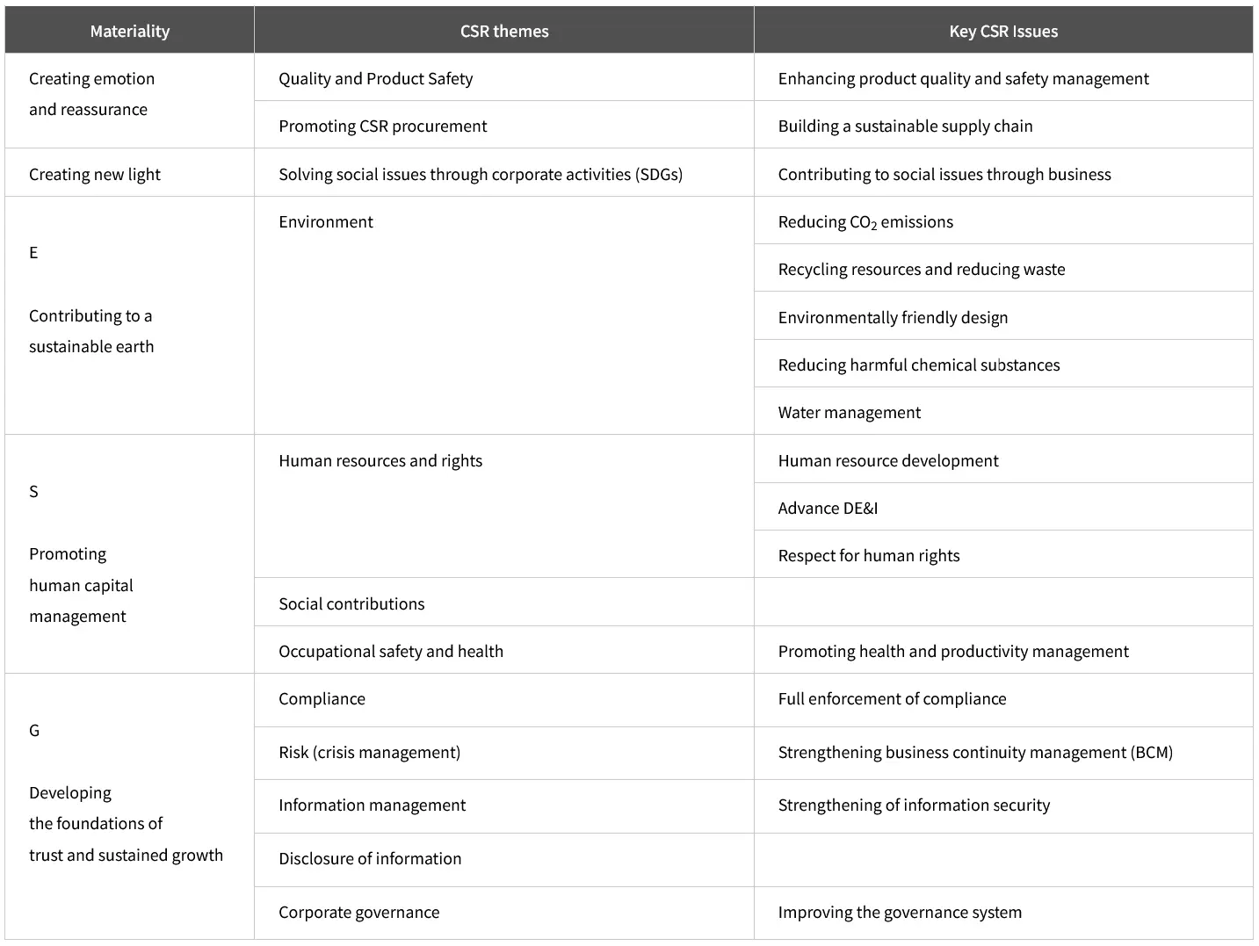Click Human resources and rights theme
Screen dimensions: 1259x946
(380, 461)
